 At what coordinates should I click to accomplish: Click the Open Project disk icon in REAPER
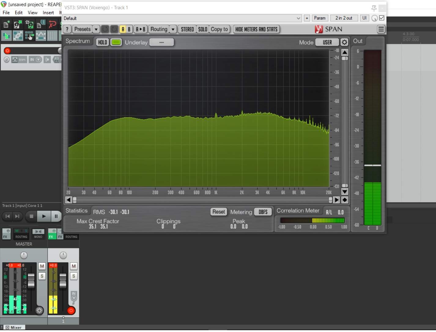point(18,24)
